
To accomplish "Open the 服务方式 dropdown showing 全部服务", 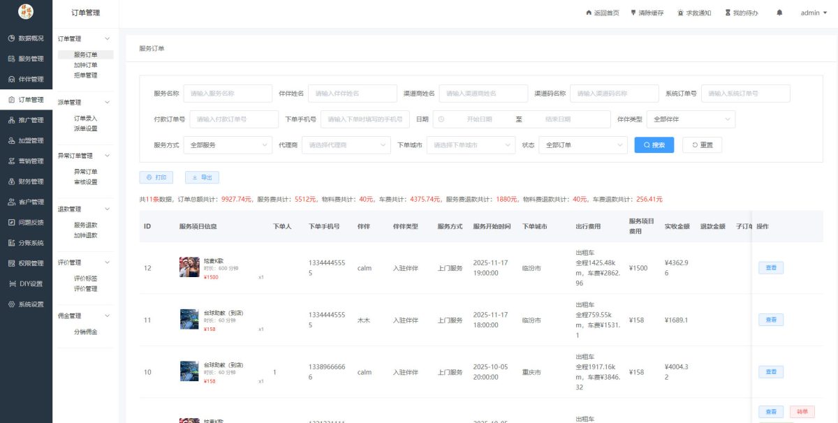I will pyautogui.click(x=228, y=145).
